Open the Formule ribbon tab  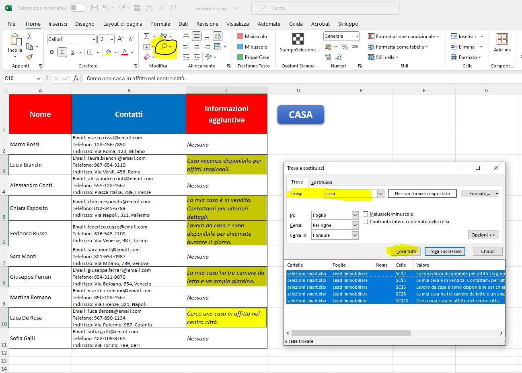click(x=160, y=24)
